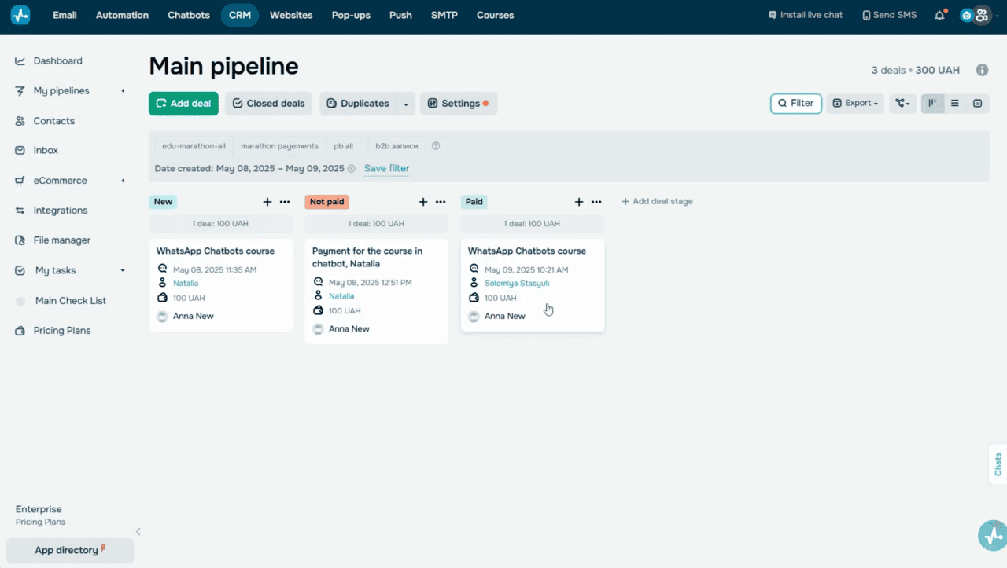Apply the edu-marathon-all saved filter
Viewport: 1007px width, 568px height.
click(194, 146)
